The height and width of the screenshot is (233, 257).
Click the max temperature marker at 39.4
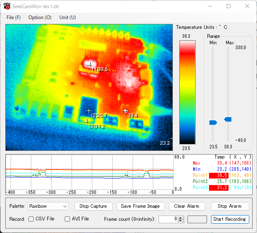click(x=126, y=111)
